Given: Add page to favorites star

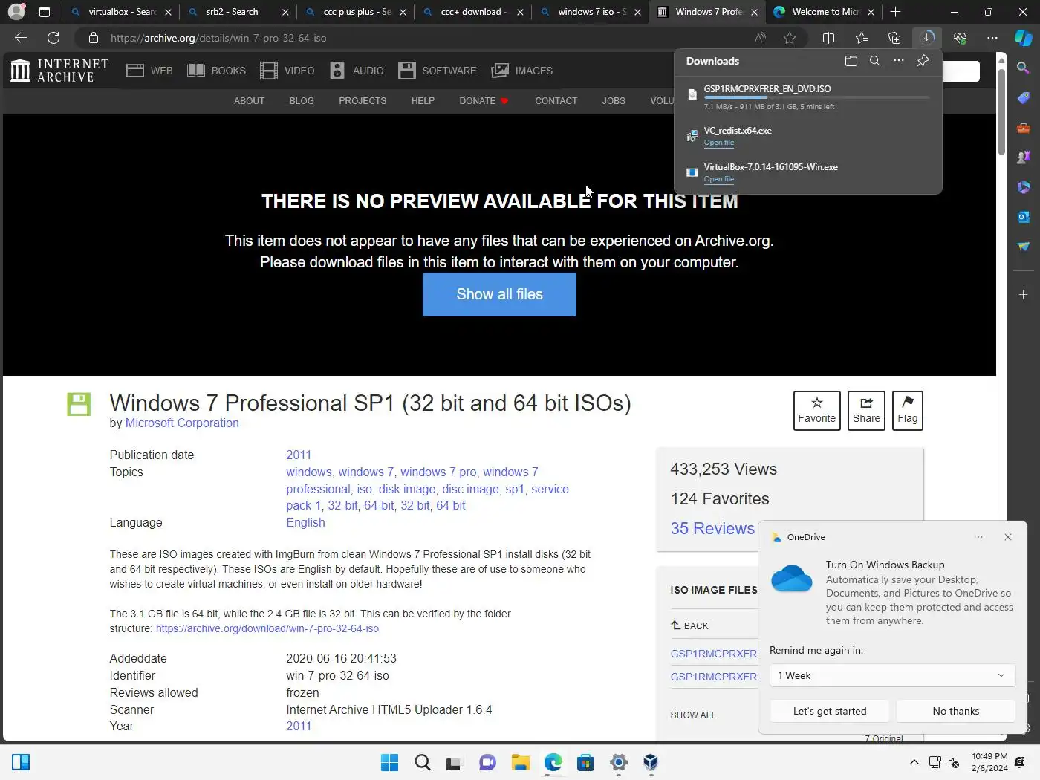Looking at the screenshot, I should (x=790, y=38).
